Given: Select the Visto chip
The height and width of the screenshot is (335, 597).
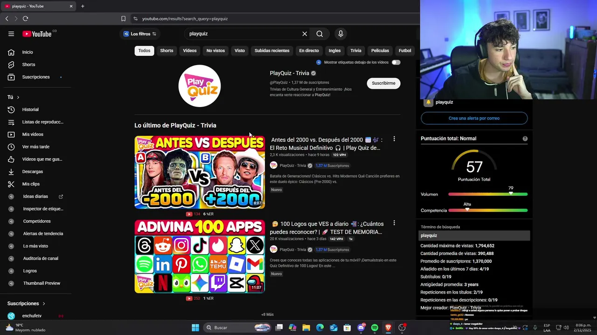Looking at the screenshot, I should pyautogui.click(x=240, y=51).
